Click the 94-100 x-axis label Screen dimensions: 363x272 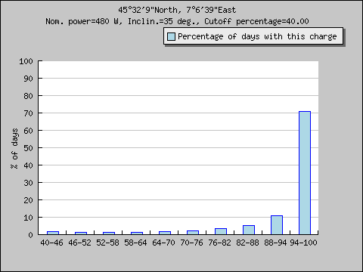(303, 243)
